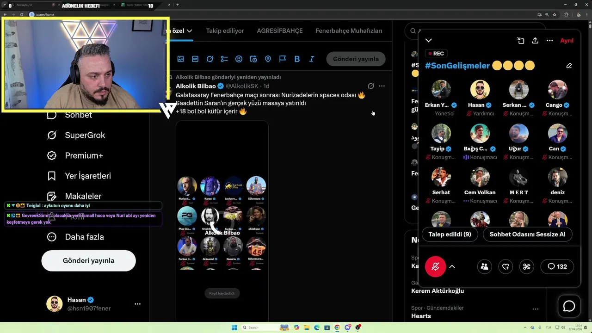Open the Spaces recording thumbnail in post

pos(222,221)
